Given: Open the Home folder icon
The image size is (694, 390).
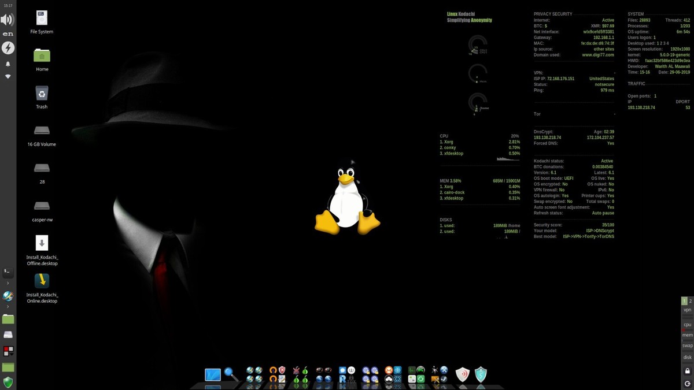Looking at the screenshot, I should click(42, 55).
